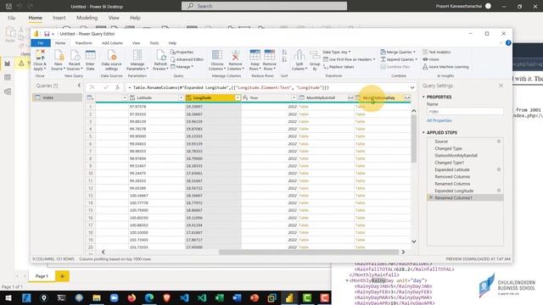Expand the MonthlyRainyDay column

pyautogui.click(x=407, y=98)
